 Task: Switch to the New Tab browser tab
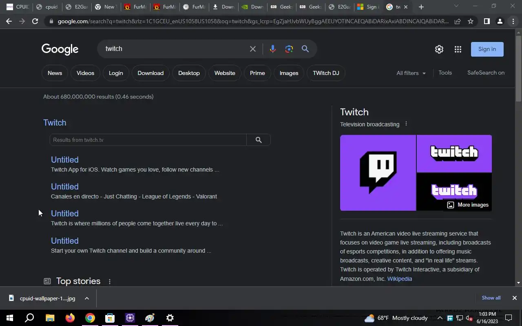point(106,7)
